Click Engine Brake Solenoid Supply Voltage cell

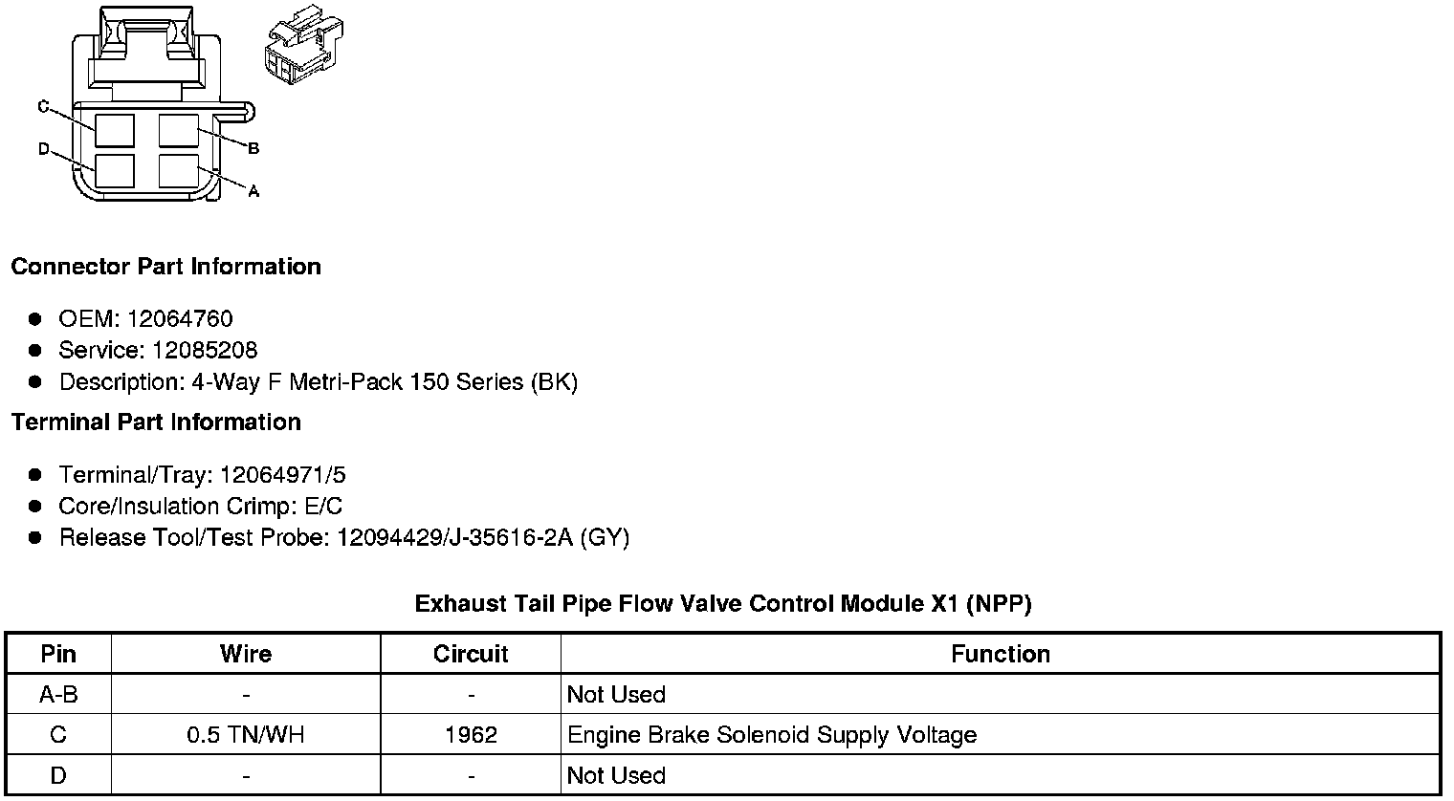pos(772,735)
